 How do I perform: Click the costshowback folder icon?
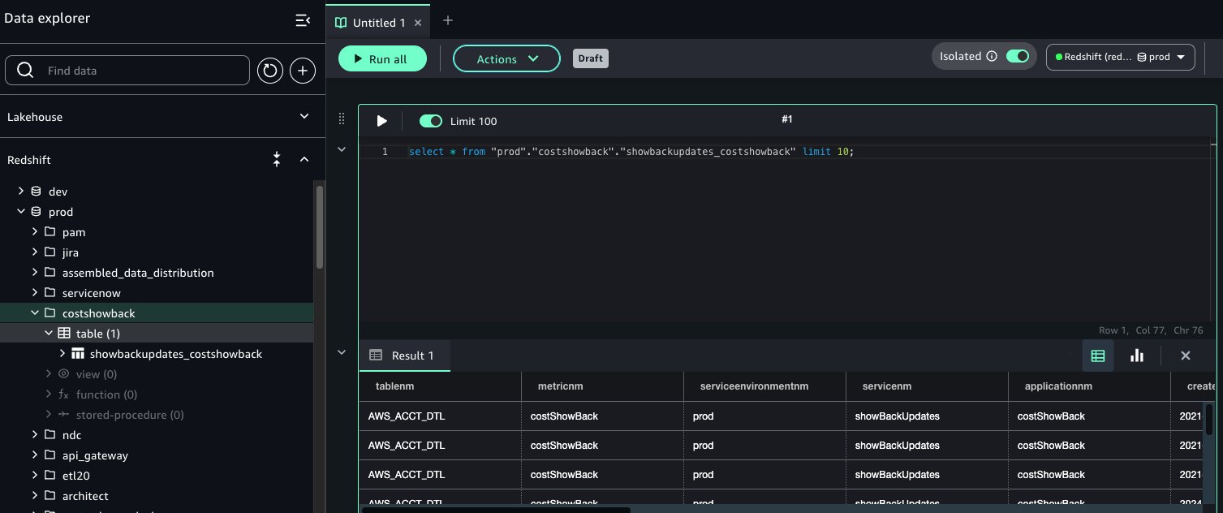tap(50, 313)
